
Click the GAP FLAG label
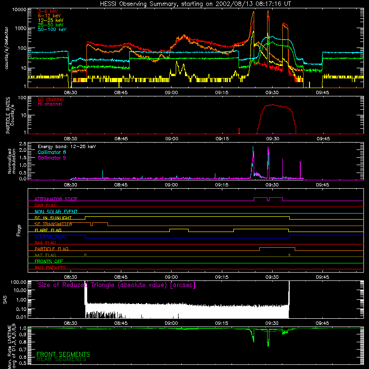45,205
